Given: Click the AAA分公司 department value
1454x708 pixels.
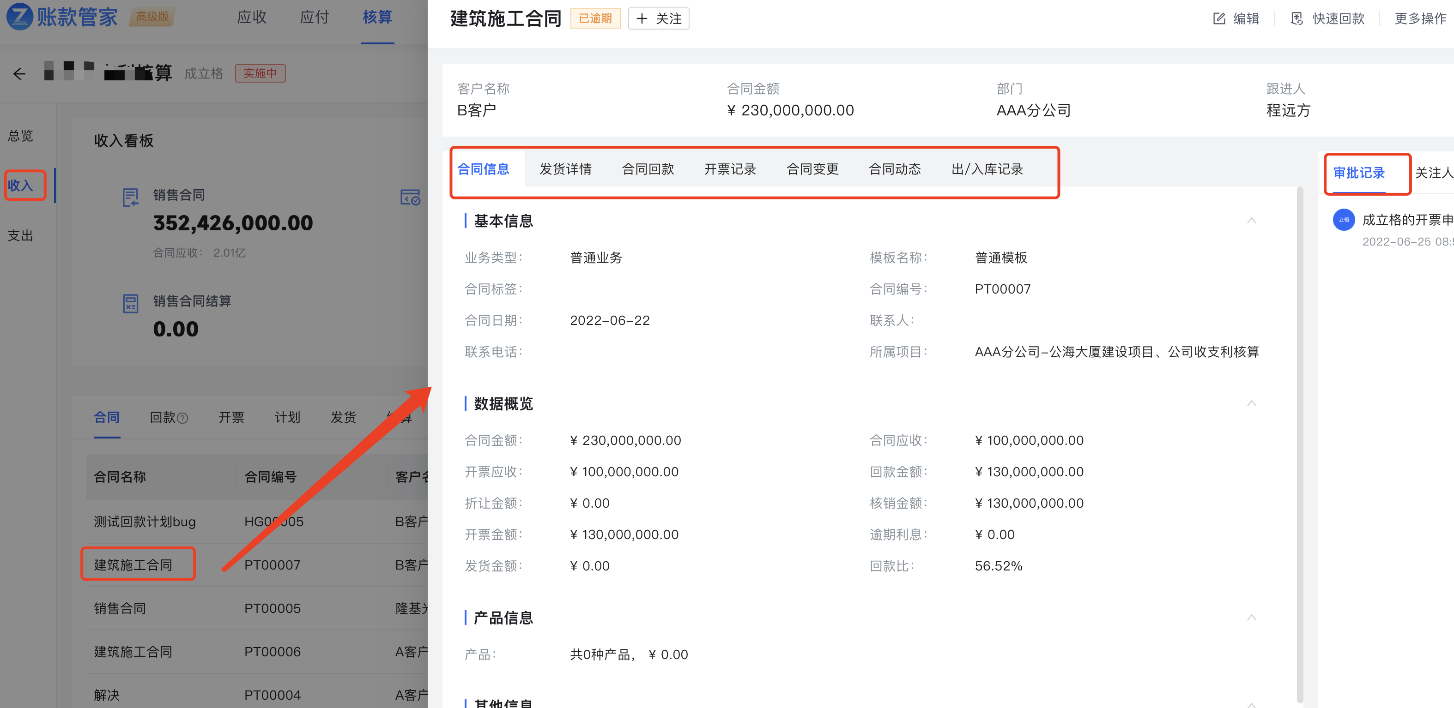Looking at the screenshot, I should coord(1034,111).
